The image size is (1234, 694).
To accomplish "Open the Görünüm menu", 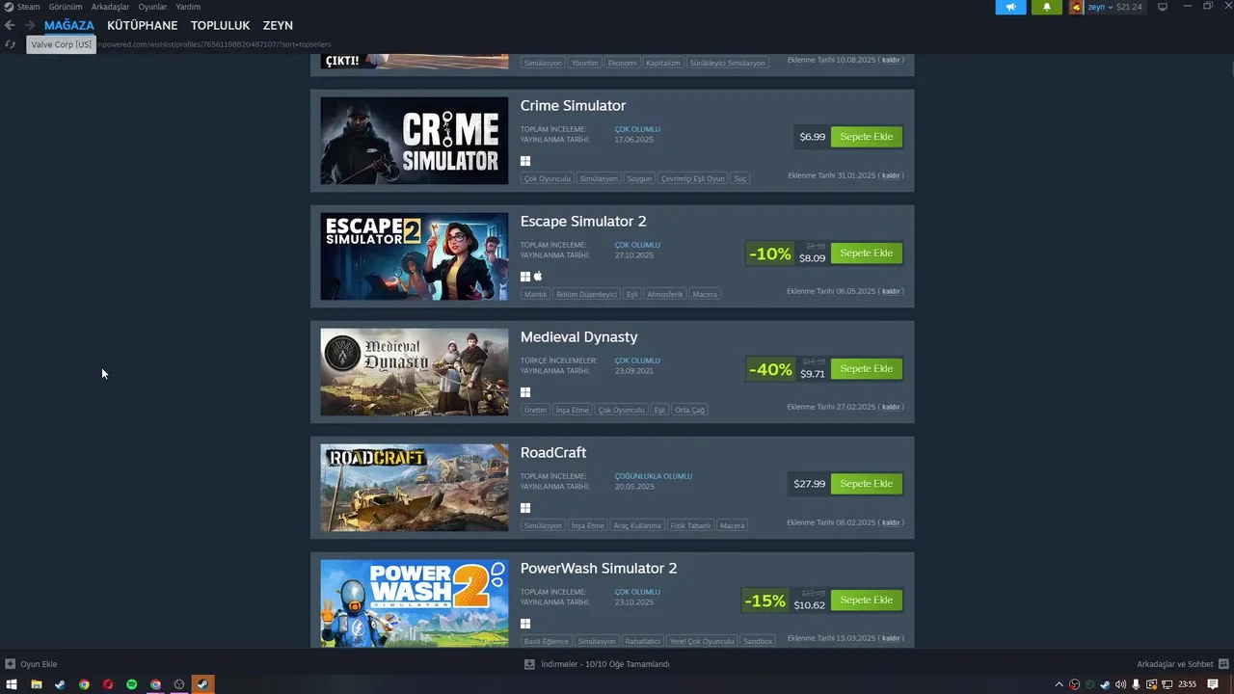I will point(66,7).
